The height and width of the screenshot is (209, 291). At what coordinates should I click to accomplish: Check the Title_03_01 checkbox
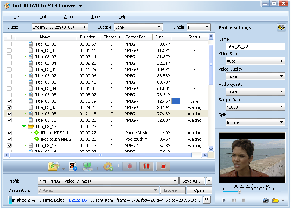9,69
